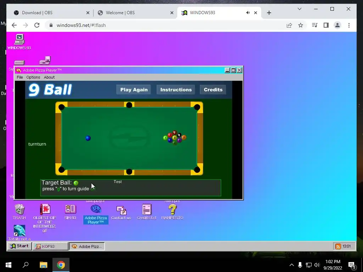Open Chrome three-dot menu
This screenshot has width=363, height=272.
(349, 25)
